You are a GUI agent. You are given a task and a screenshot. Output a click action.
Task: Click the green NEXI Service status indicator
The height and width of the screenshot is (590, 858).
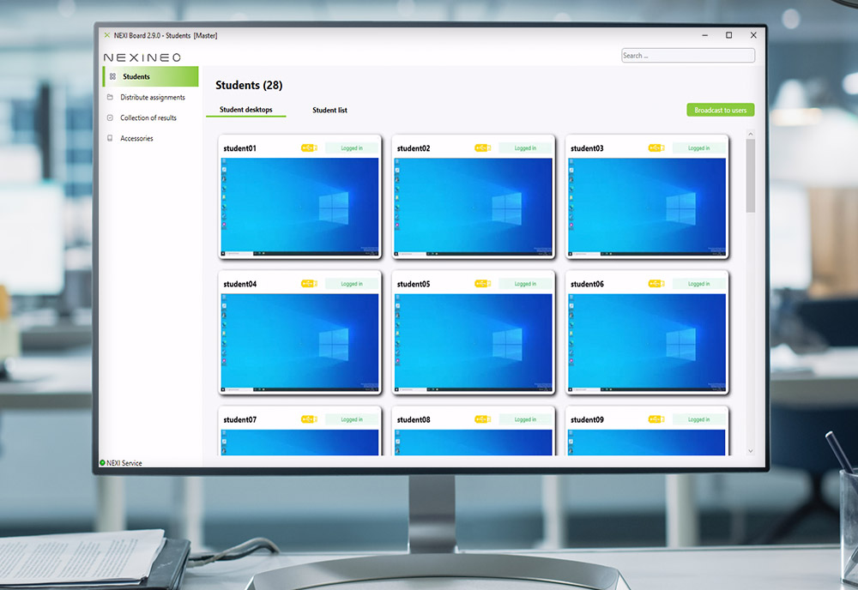pos(102,463)
